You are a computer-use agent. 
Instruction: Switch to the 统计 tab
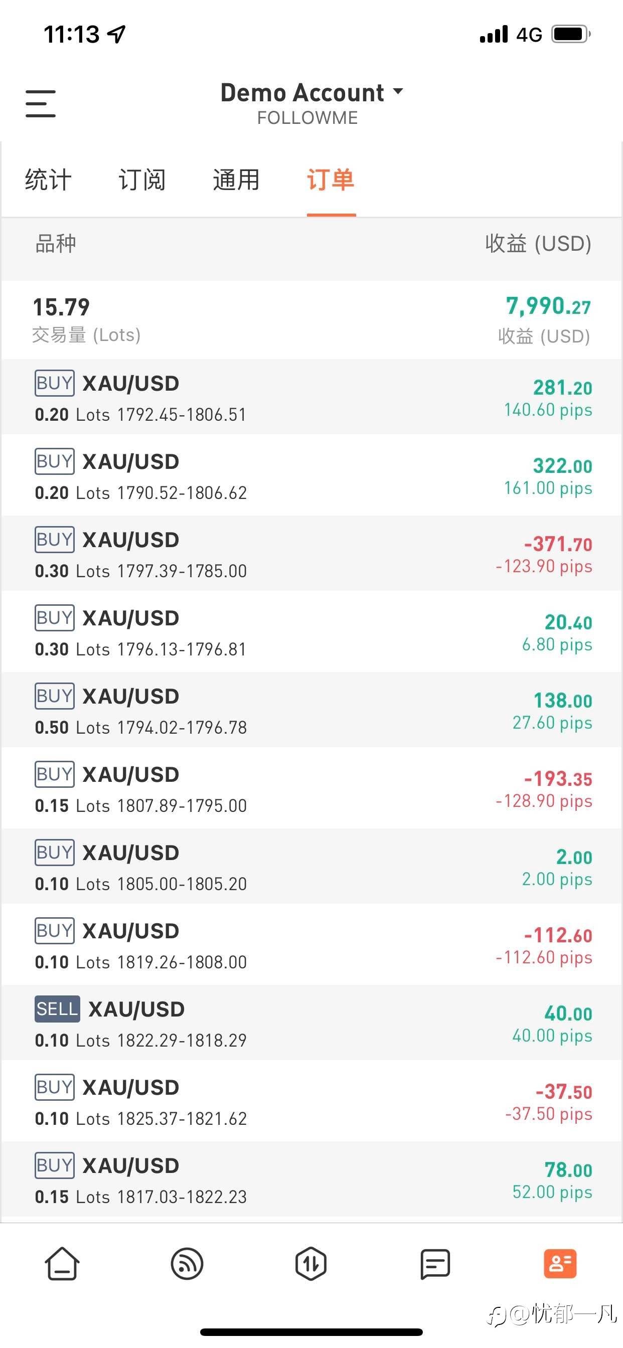(48, 180)
